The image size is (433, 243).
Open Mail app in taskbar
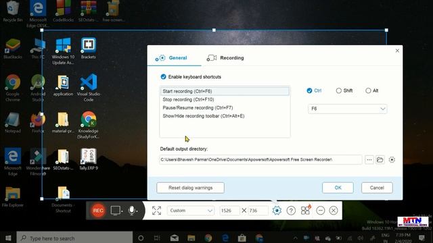175,238
